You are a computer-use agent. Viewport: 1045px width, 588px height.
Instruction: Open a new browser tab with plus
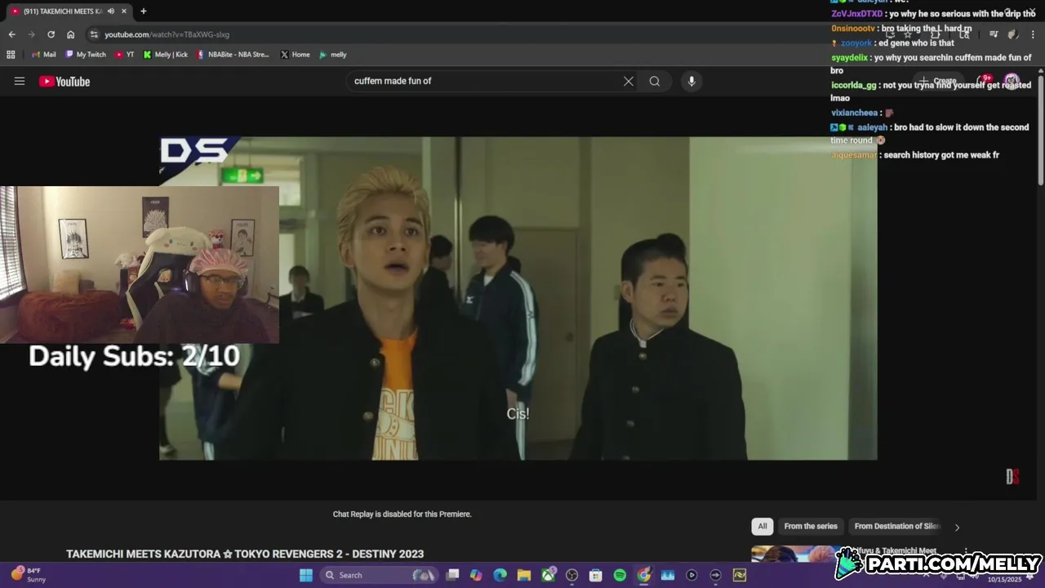[x=144, y=11]
